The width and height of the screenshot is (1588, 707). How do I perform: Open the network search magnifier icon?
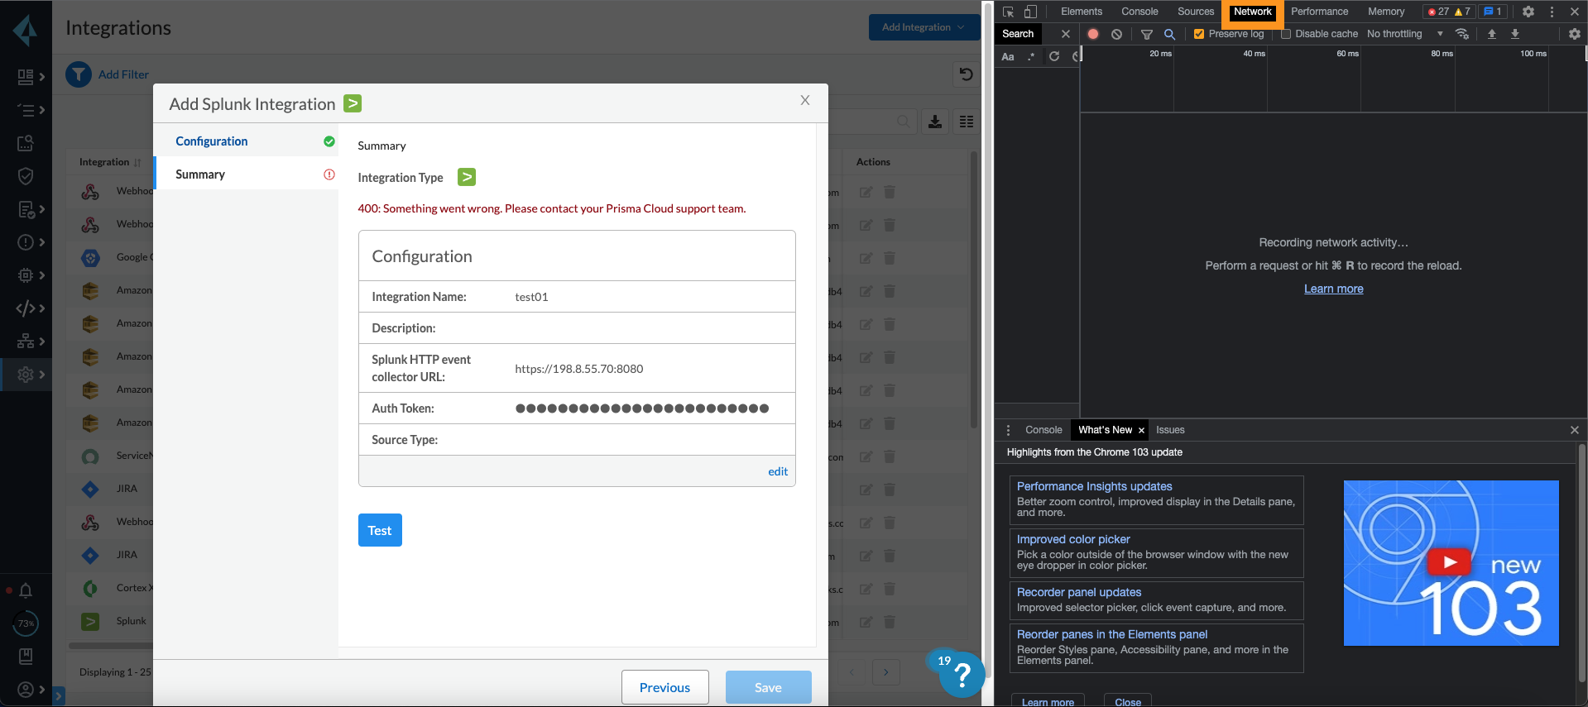tap(1169, 34)
